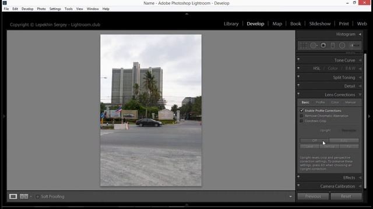373x209 pixels.
Task: Toggle HSL panel on/off switch
Action: 298,68
